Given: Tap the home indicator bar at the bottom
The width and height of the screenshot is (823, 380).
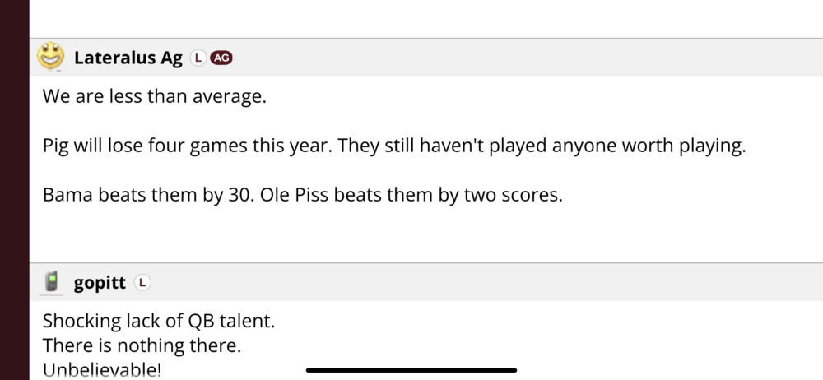Looking at the screenshot, I should pyautogui.click(x=411, y=371).
